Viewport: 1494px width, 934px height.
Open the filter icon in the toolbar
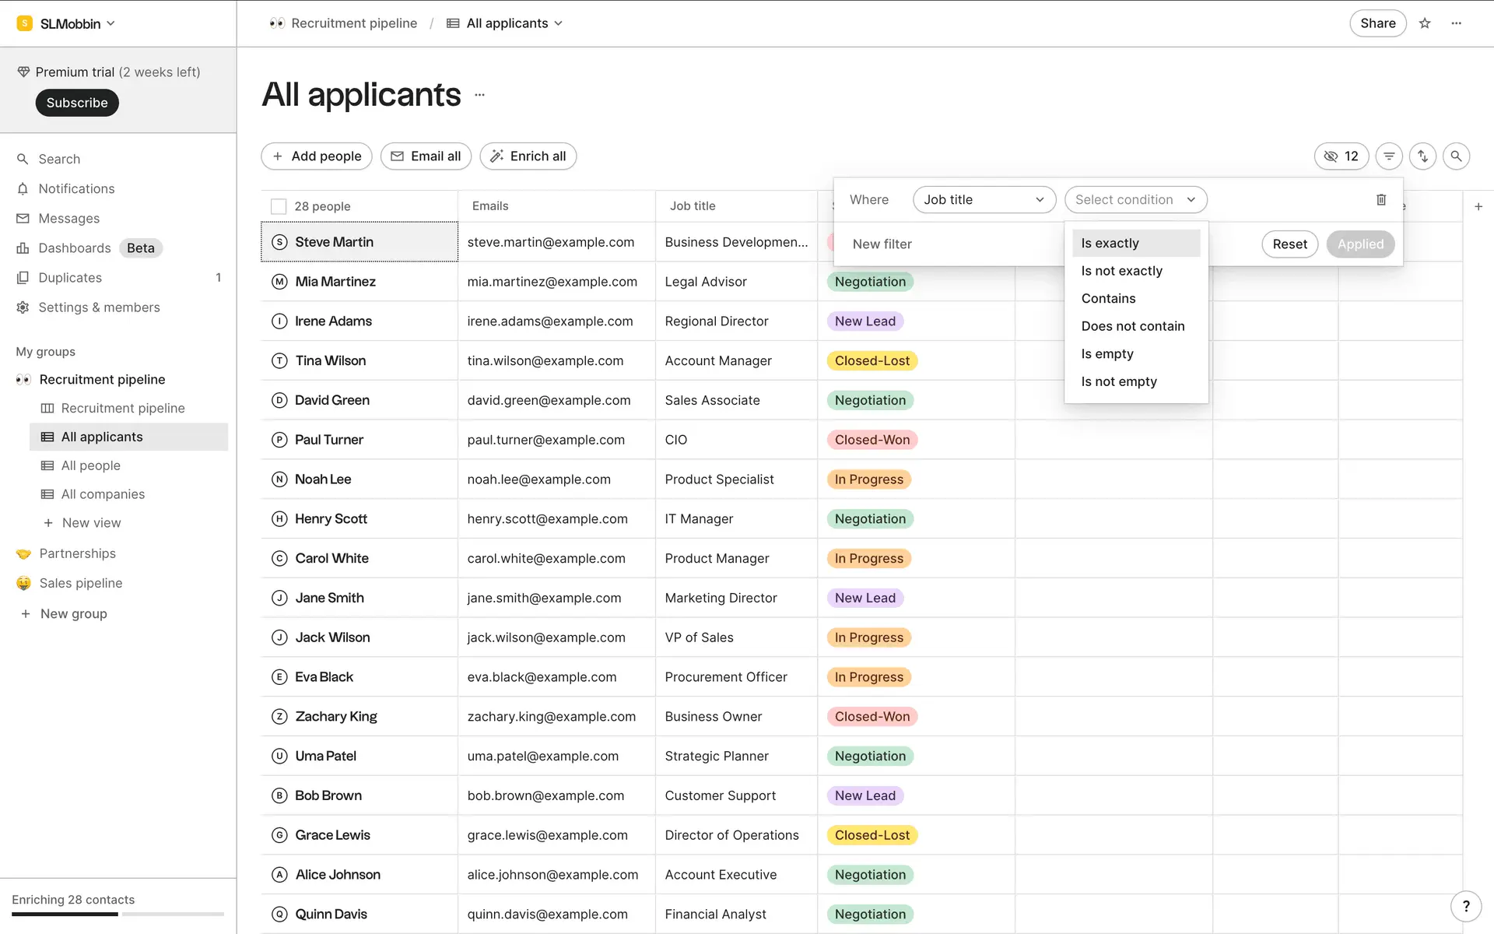[x=1389, y=156]
